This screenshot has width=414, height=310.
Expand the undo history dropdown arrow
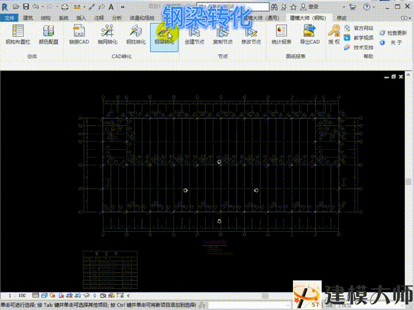coord(43,7)
